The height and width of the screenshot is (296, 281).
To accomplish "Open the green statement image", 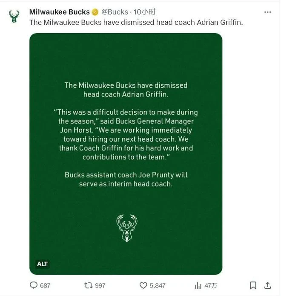I will [126, 154].
